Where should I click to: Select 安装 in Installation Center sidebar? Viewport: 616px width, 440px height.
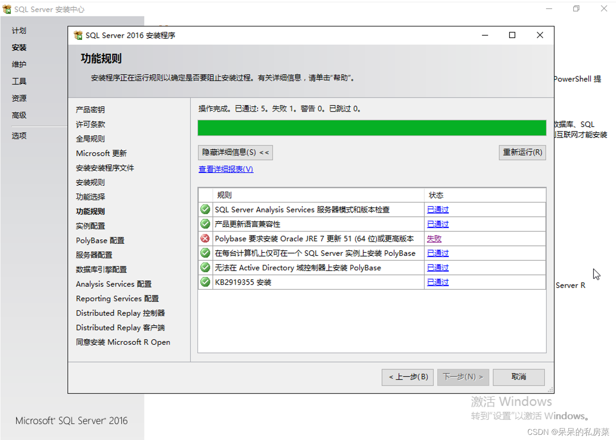(19, 47)
